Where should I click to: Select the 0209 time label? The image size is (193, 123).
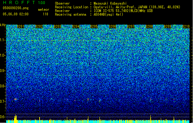[168, 26]
